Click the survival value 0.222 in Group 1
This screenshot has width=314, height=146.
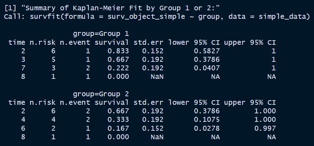[x=118, y=68]
